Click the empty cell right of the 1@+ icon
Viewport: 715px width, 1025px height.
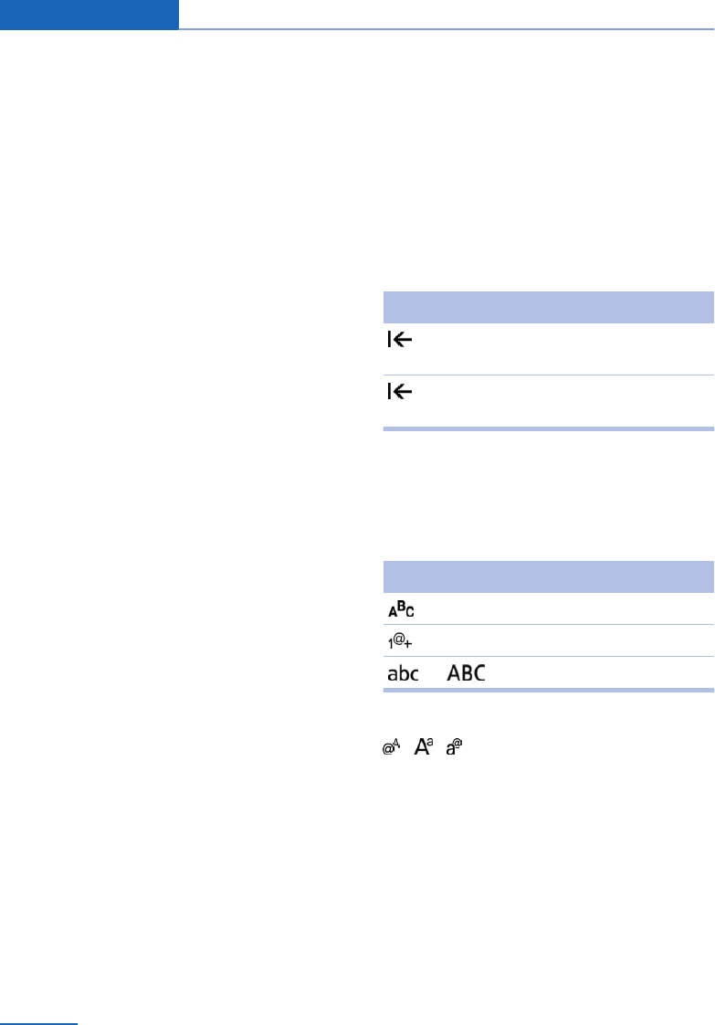[x=566, y=641]
